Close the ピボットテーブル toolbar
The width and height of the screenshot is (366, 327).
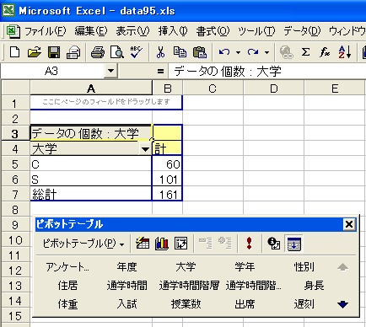[349, 224]
